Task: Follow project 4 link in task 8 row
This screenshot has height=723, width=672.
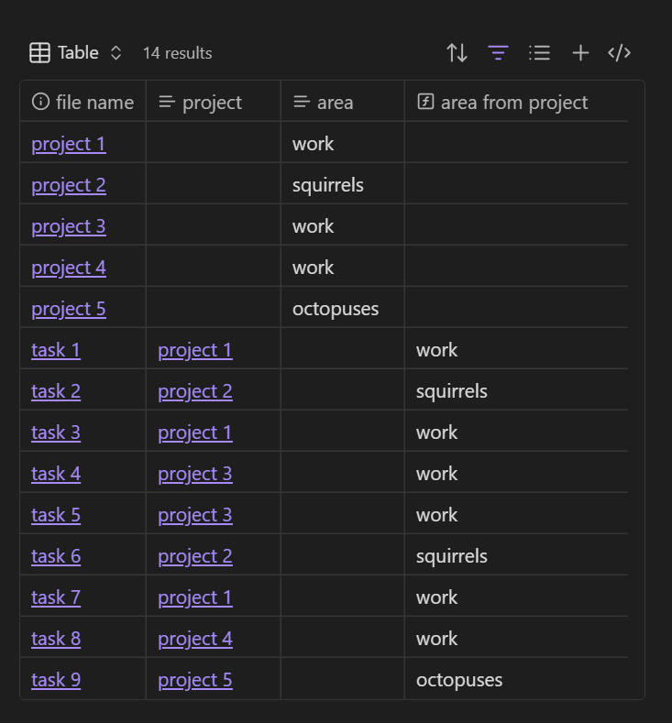Action: pyautogui.click(x=195, y=639)
